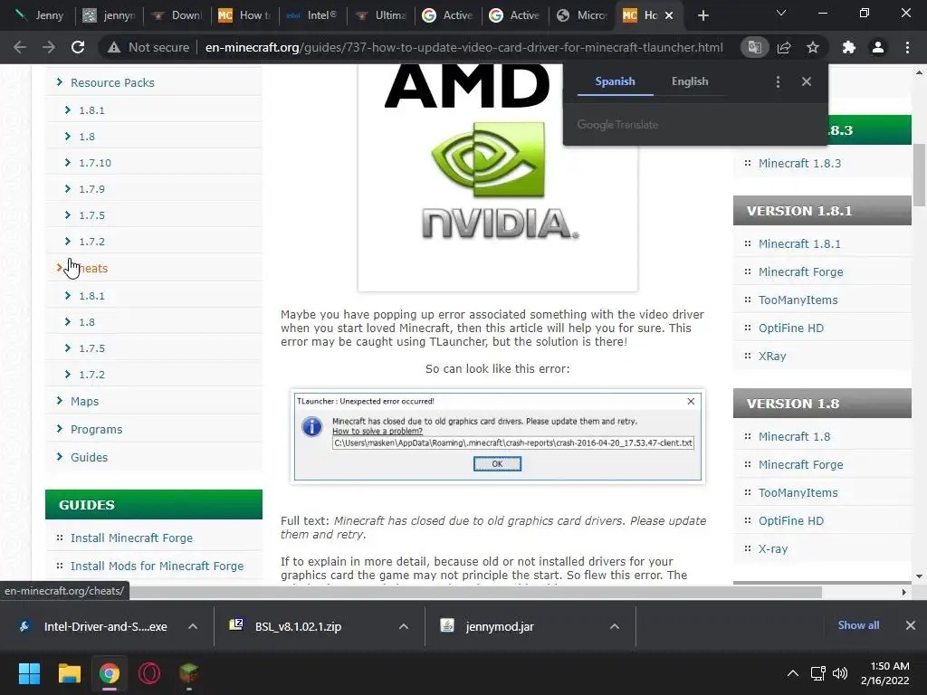Open the Extensions puzzle icon

tap(849, 47)
